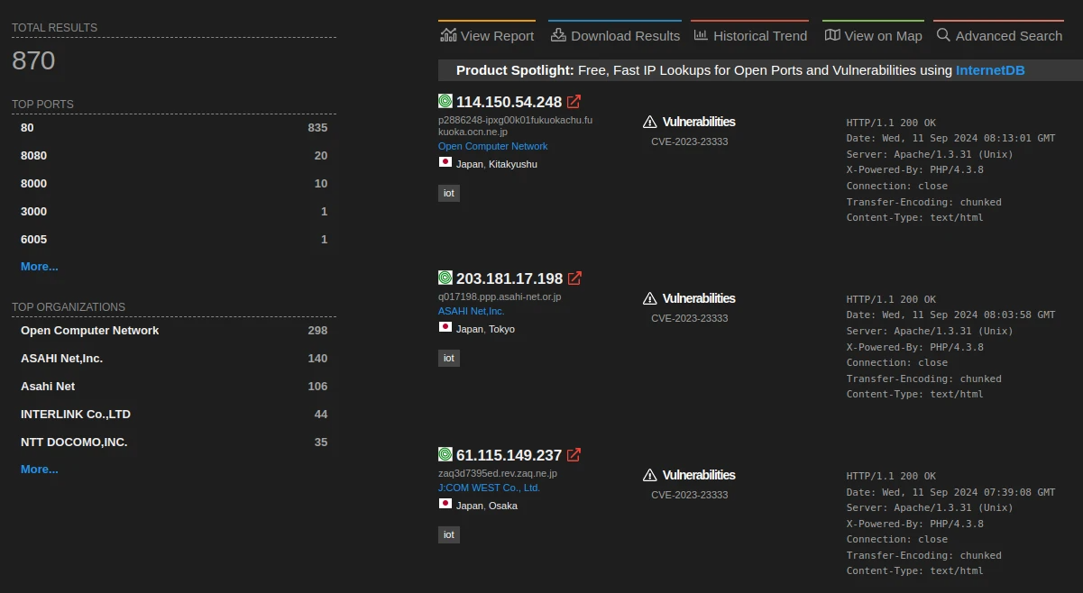The image size is (1083, 593).
Task: Click the Japan country link for Tokyo result
Action: pos(470,329)
